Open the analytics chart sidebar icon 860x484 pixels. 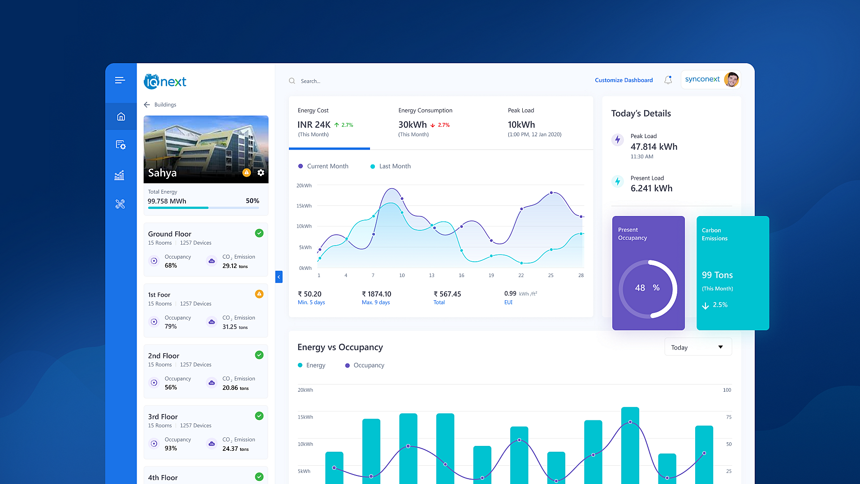coord(119,175)
